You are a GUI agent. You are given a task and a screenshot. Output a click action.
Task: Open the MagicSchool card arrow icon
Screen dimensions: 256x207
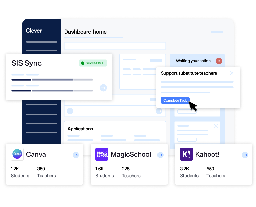tap(160, 155)
